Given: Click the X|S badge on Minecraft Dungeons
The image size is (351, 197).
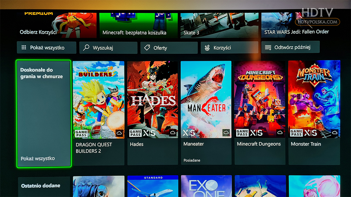Looking at the screenshot, I should click(x=256, y=133).
